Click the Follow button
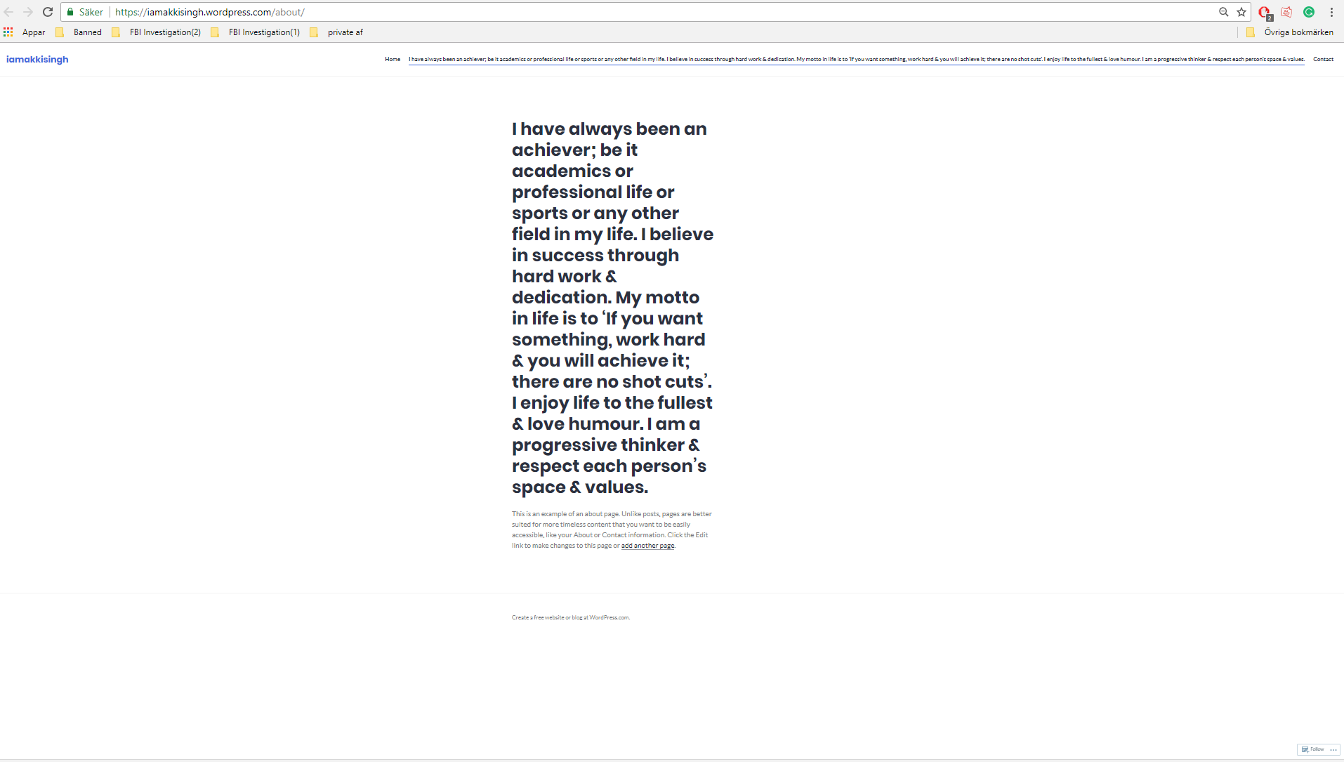 point(1312,749)
